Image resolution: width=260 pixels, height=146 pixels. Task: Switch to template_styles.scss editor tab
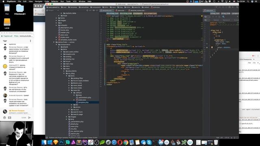137,11
